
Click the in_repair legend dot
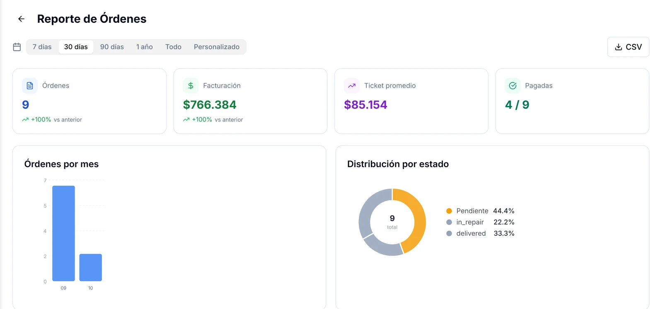click(449, 222)
